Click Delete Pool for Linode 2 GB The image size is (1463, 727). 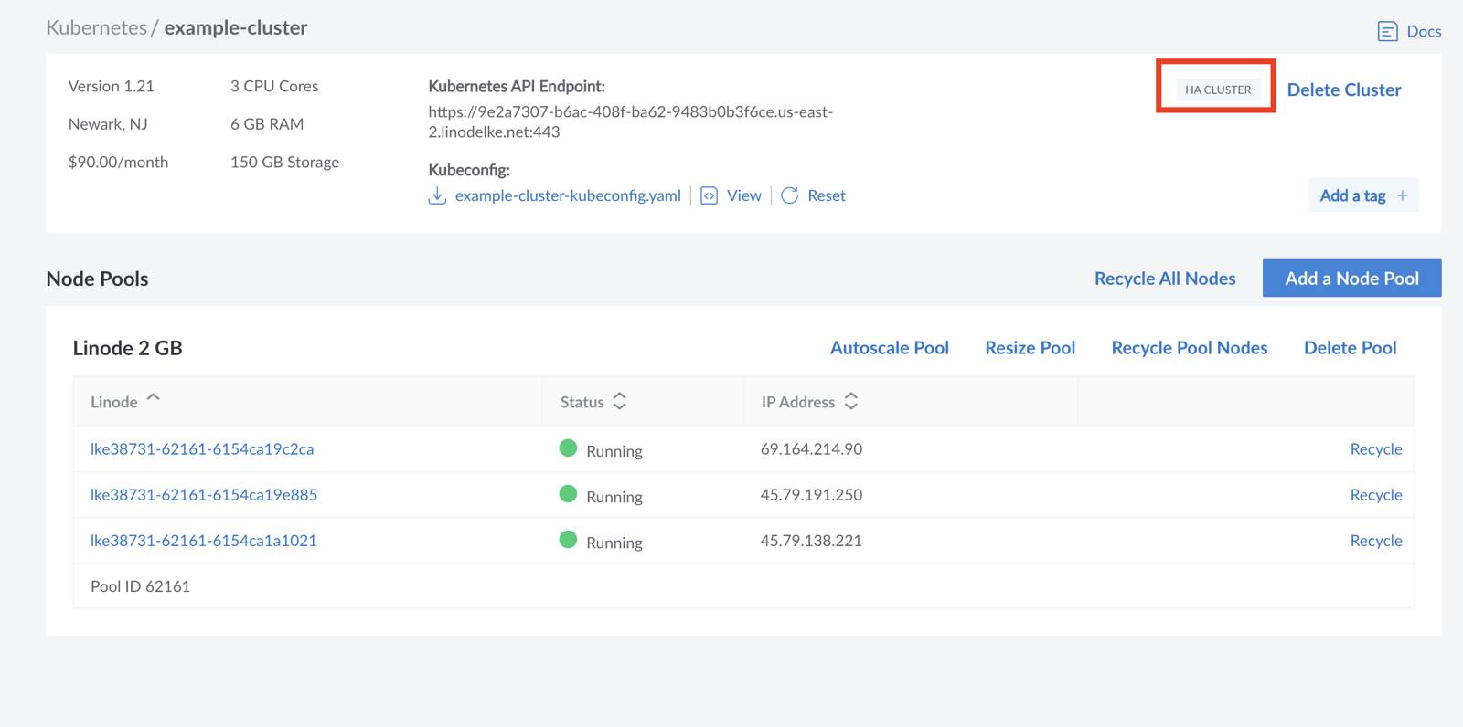click(x=1350, y=348)
